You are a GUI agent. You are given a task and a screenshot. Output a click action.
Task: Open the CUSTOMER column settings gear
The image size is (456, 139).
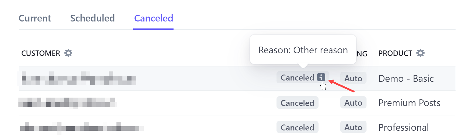coord(68,53)
